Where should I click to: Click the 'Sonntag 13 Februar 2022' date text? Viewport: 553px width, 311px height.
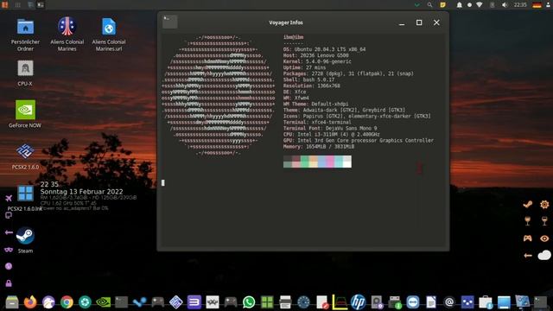pos(81,192)
